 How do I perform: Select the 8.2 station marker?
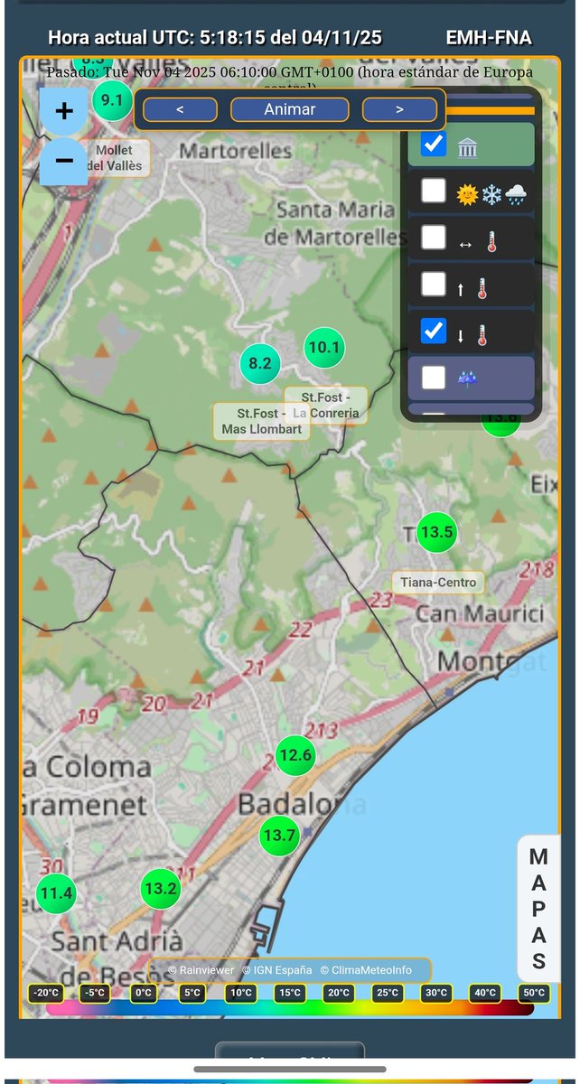(x=260, y=363)
